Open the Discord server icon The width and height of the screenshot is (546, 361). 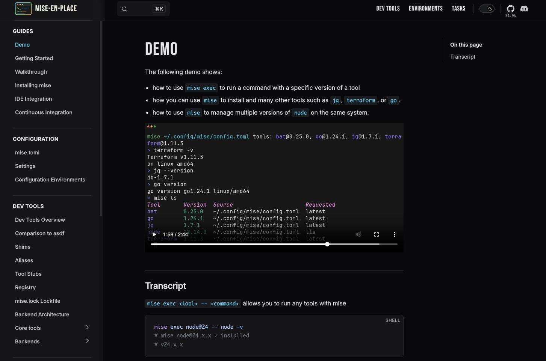pos(524,9)
